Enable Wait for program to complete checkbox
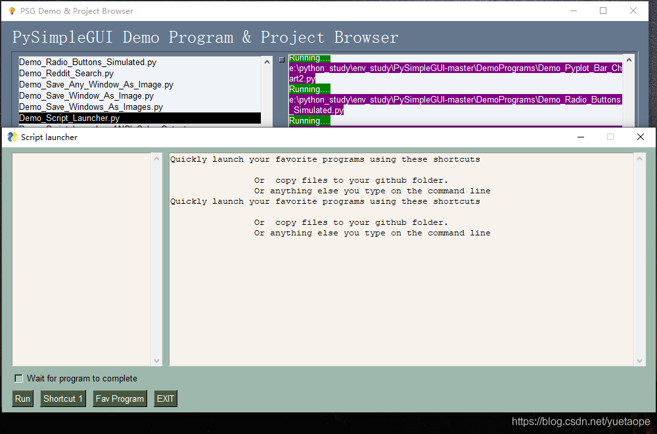Viewport: 657px width, 434px height. coord(18,379)
